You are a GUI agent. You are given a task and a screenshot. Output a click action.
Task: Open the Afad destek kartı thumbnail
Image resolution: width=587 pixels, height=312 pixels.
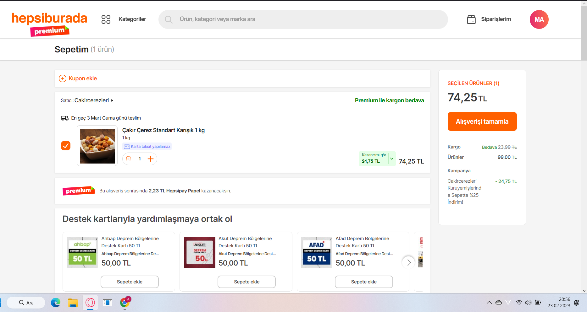pos(317,252)
